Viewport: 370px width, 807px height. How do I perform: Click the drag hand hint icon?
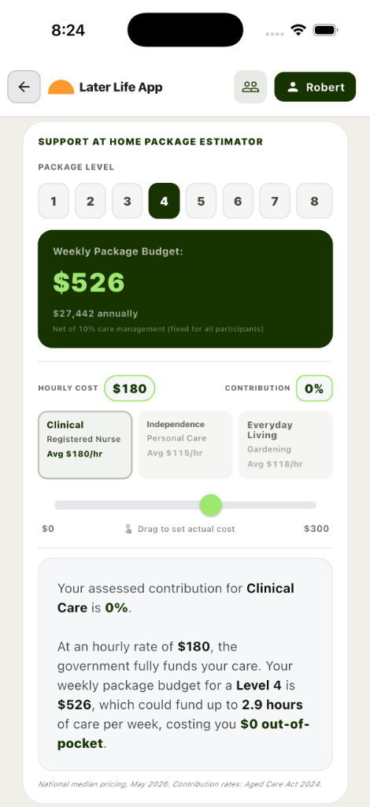click(128, 529)
